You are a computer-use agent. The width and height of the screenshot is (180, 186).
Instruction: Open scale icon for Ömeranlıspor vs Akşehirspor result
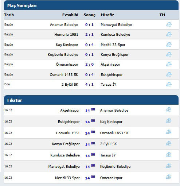point(169,64)
